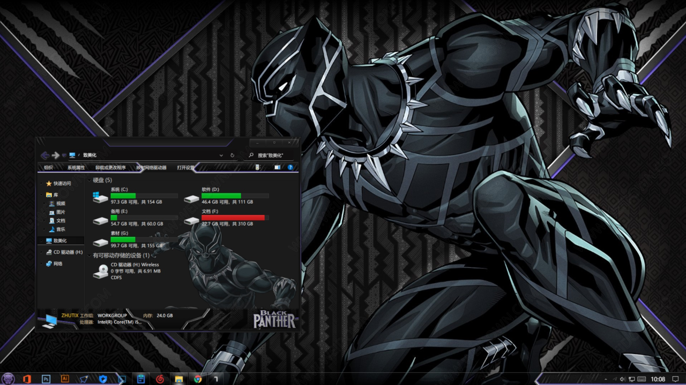
Task: Open the blue shield security app
Action: coord(103,379)
